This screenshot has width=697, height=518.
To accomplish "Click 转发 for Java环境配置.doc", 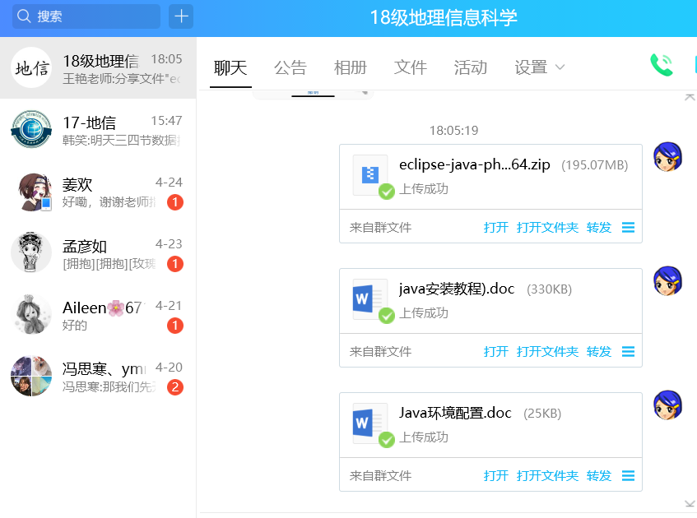I will (x=598, y=476).
